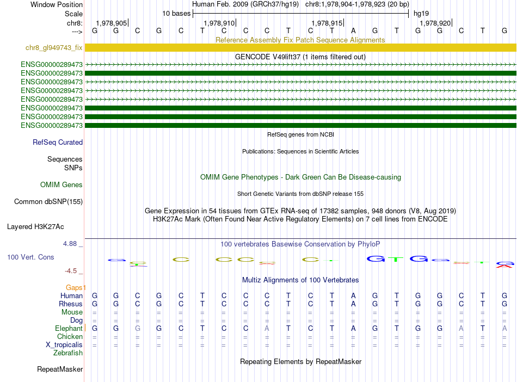This screenshot has width=517, height=382.
Task: Select the X_tropicalis species label
Action: (64, 345)
